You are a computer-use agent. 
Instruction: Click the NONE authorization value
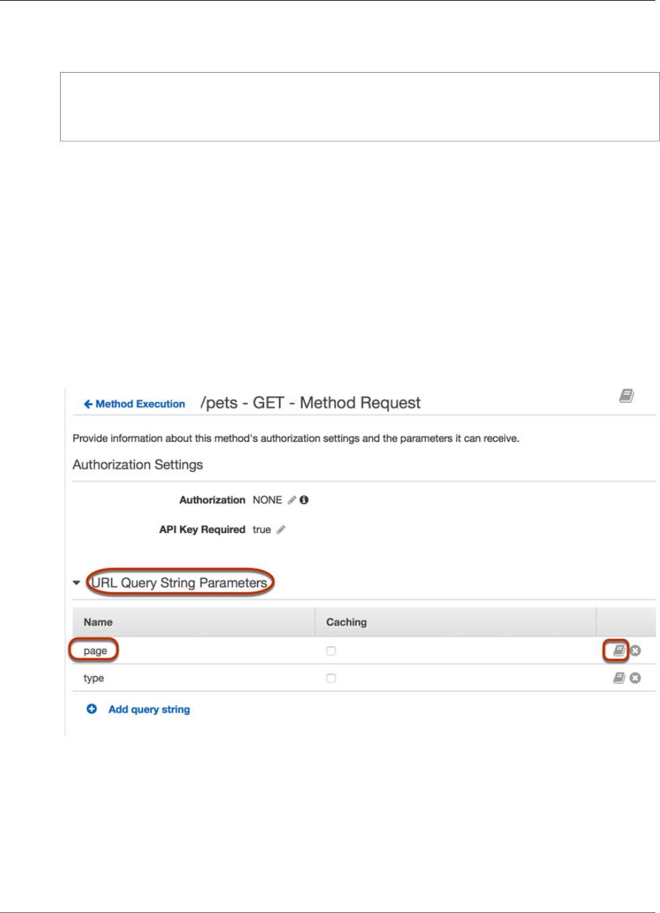tap(267, 500)
